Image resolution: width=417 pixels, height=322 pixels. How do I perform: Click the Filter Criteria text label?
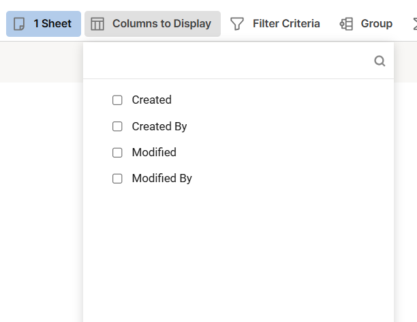286,24
